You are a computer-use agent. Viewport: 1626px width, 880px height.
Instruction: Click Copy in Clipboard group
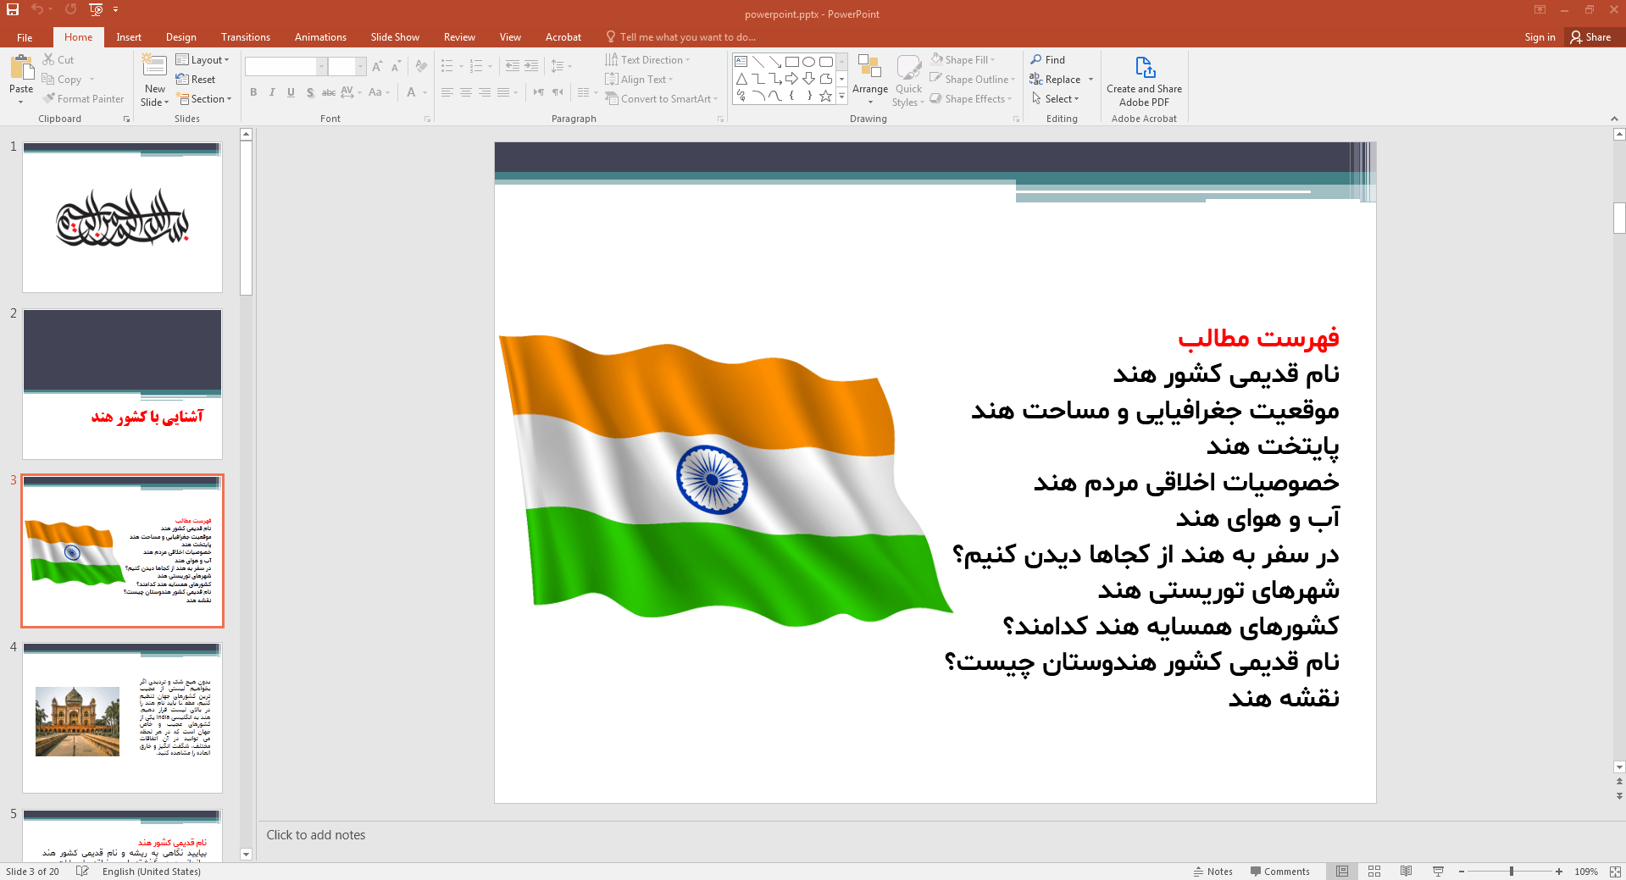pyautogui.click(x=62, y=79)
